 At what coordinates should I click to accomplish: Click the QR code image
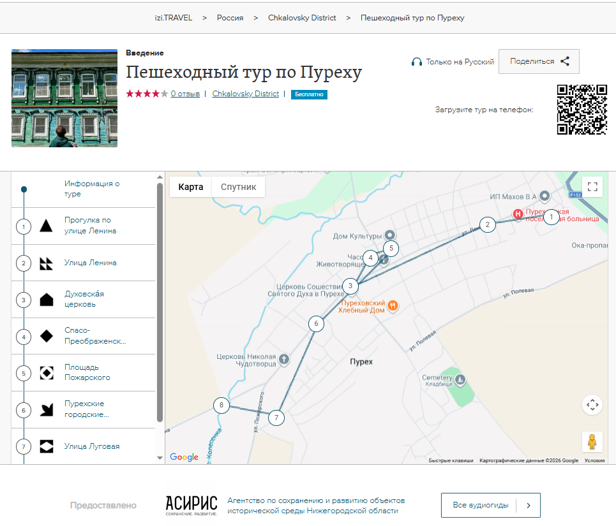(582, 110)
